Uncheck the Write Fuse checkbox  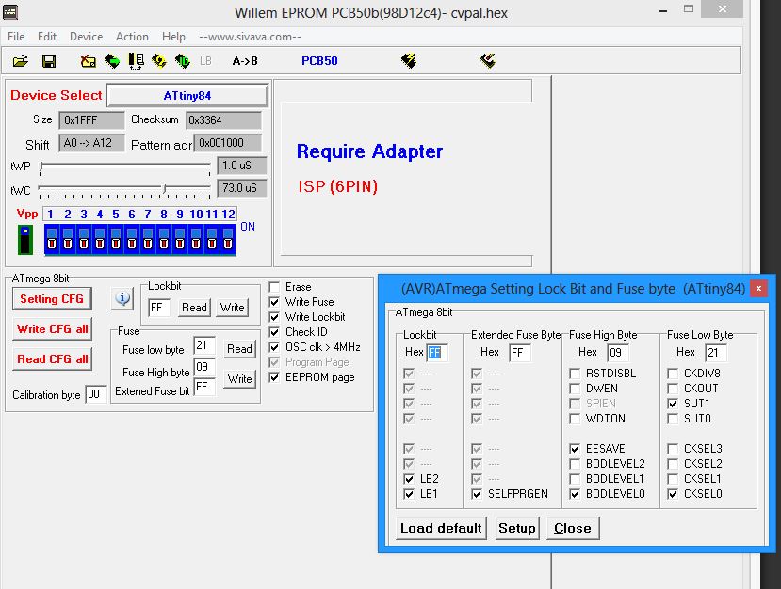[274, 302]
